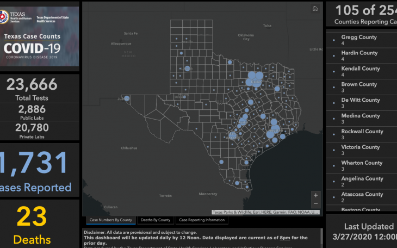
Task: Zoom in on the map
Action: coord(316,195)
